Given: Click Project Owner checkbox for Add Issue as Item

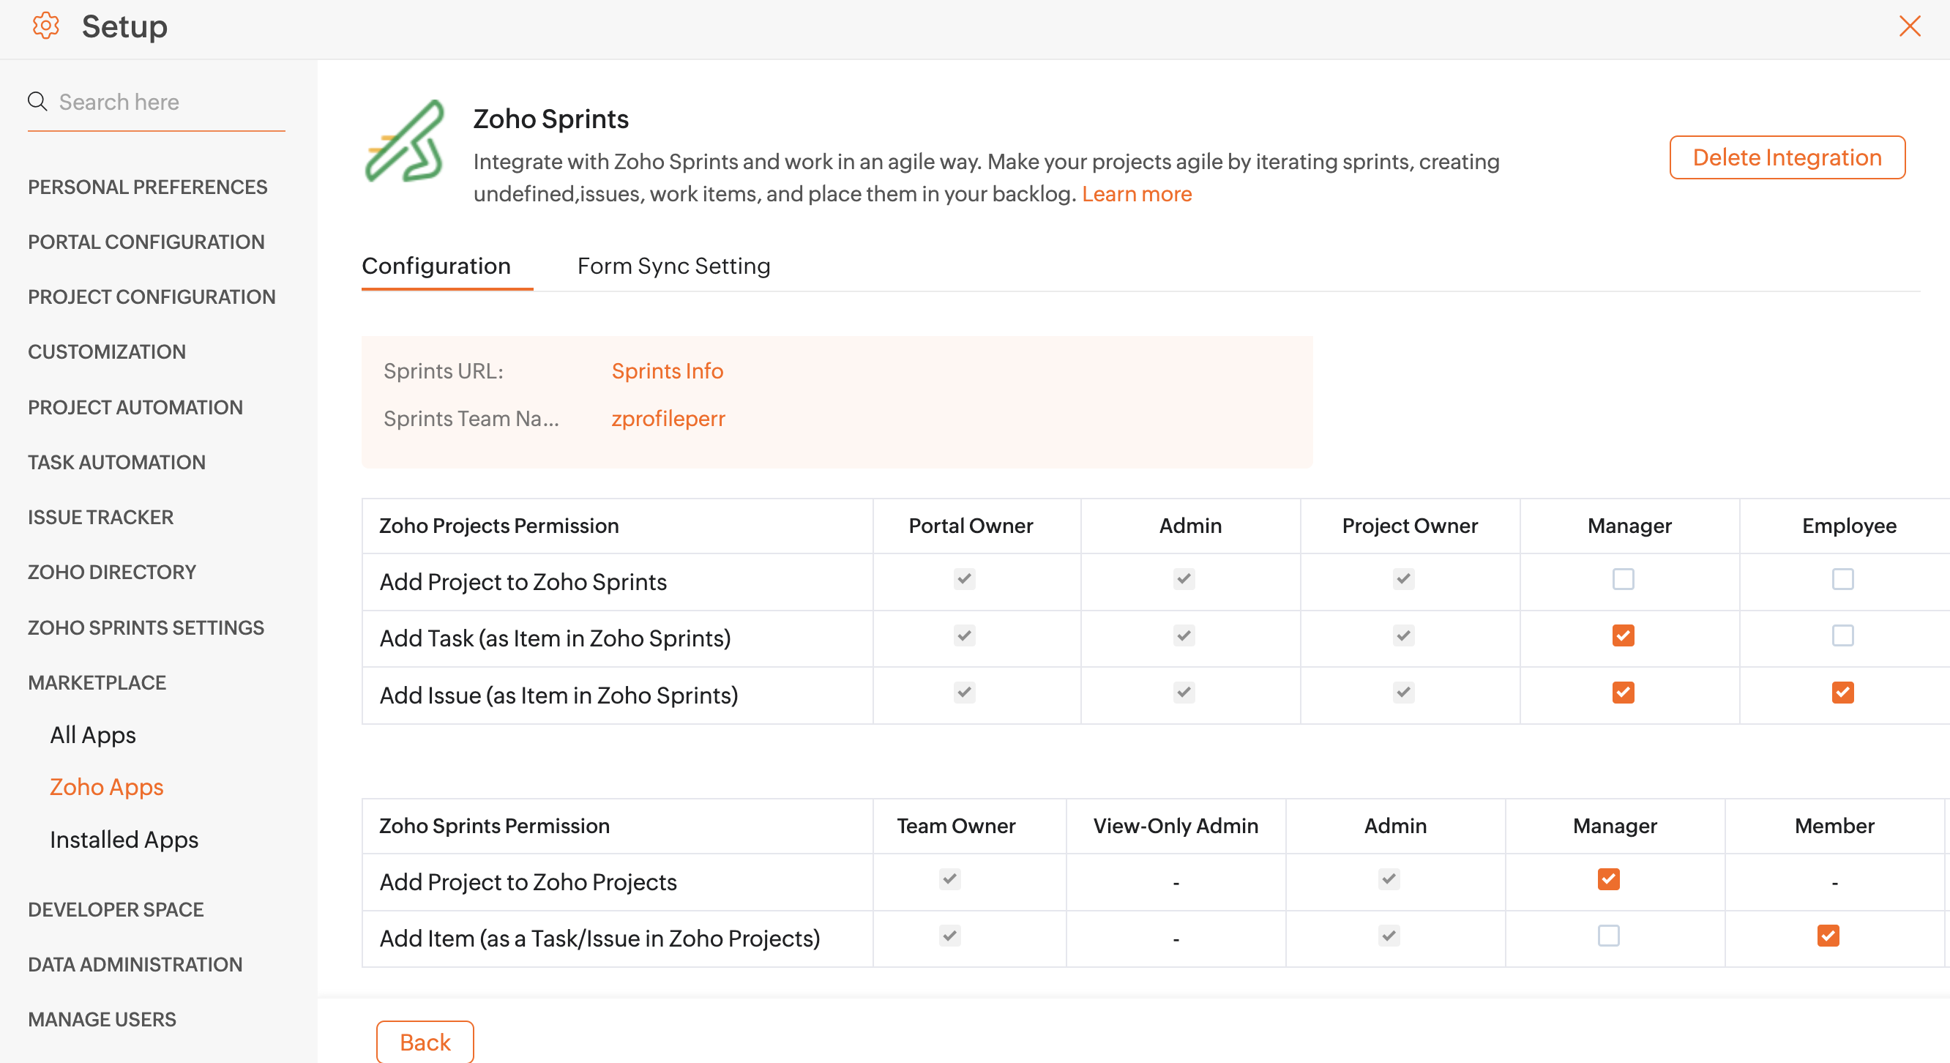Looking at the screenshot, I should coord(1403,693).
